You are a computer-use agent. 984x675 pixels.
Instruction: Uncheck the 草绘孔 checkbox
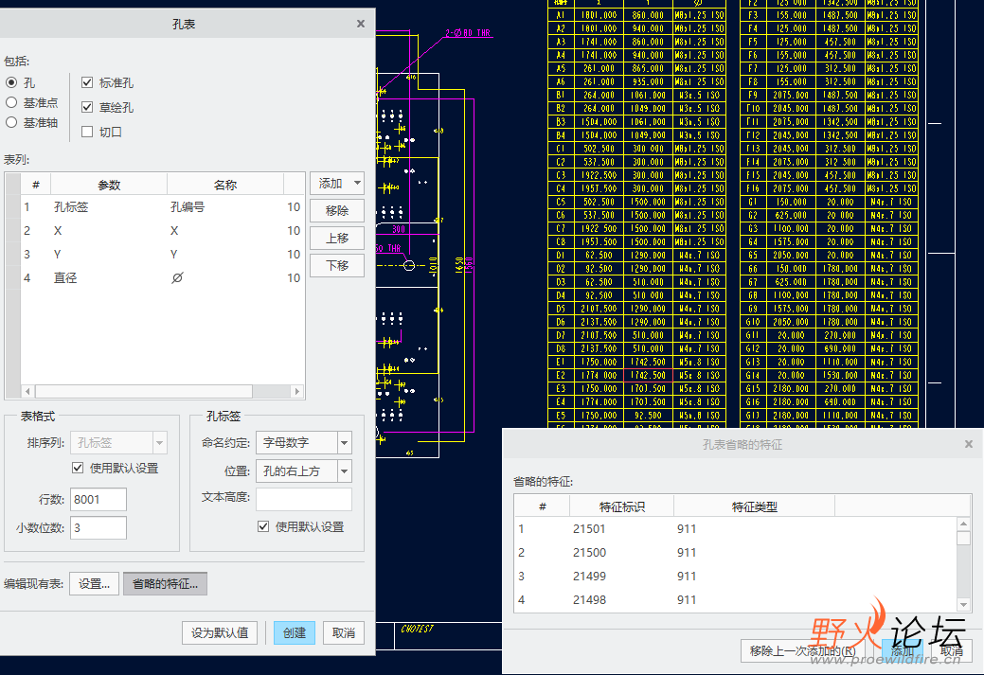(x=87, y=107)
